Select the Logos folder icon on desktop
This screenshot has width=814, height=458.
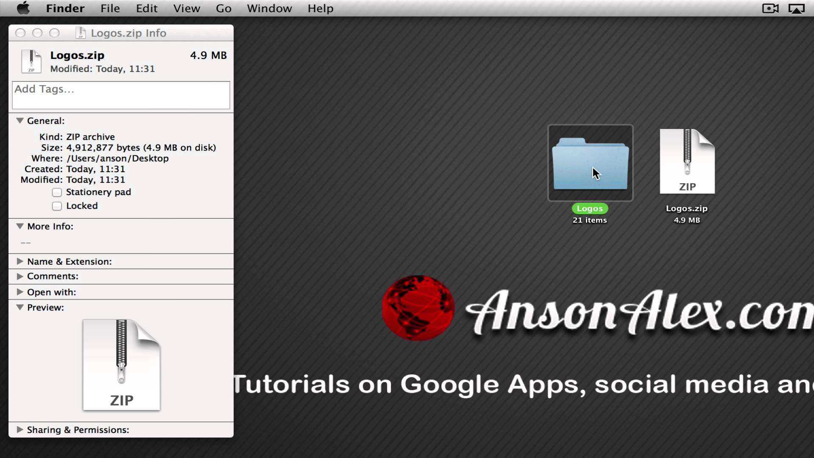tap(590, 163)
